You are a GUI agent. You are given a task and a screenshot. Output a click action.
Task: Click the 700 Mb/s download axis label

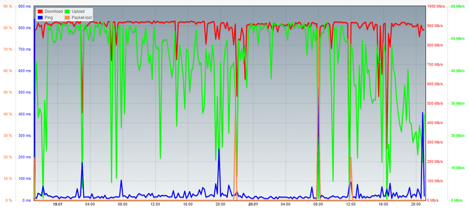[435, 64]
